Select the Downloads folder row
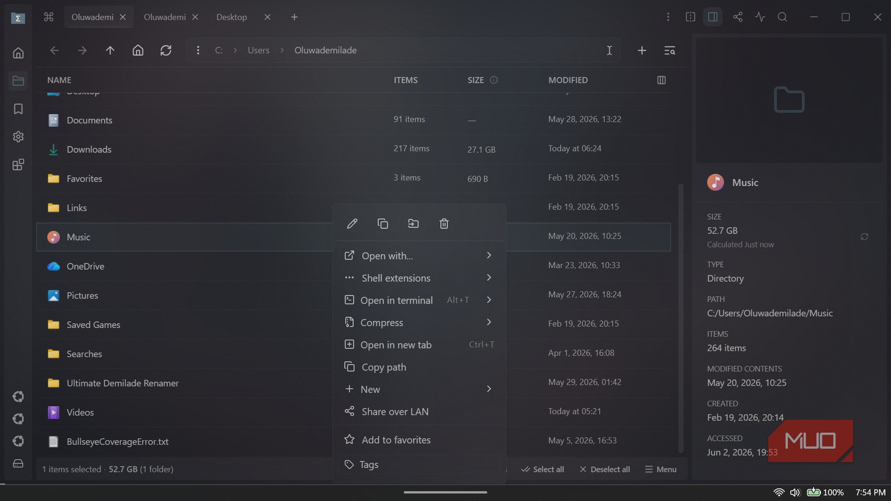This screenshot has width=891, height=501. pyautogui.click(x=353, y=150)
